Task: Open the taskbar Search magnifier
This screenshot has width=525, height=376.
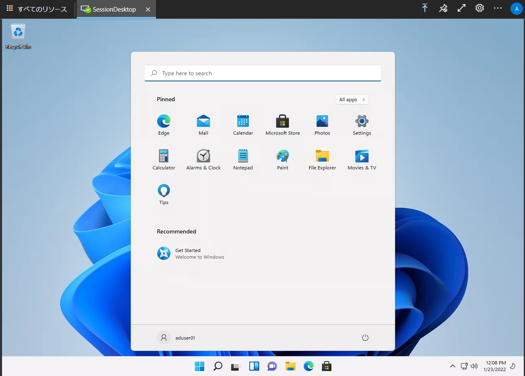Action: [x=218, y=366]
